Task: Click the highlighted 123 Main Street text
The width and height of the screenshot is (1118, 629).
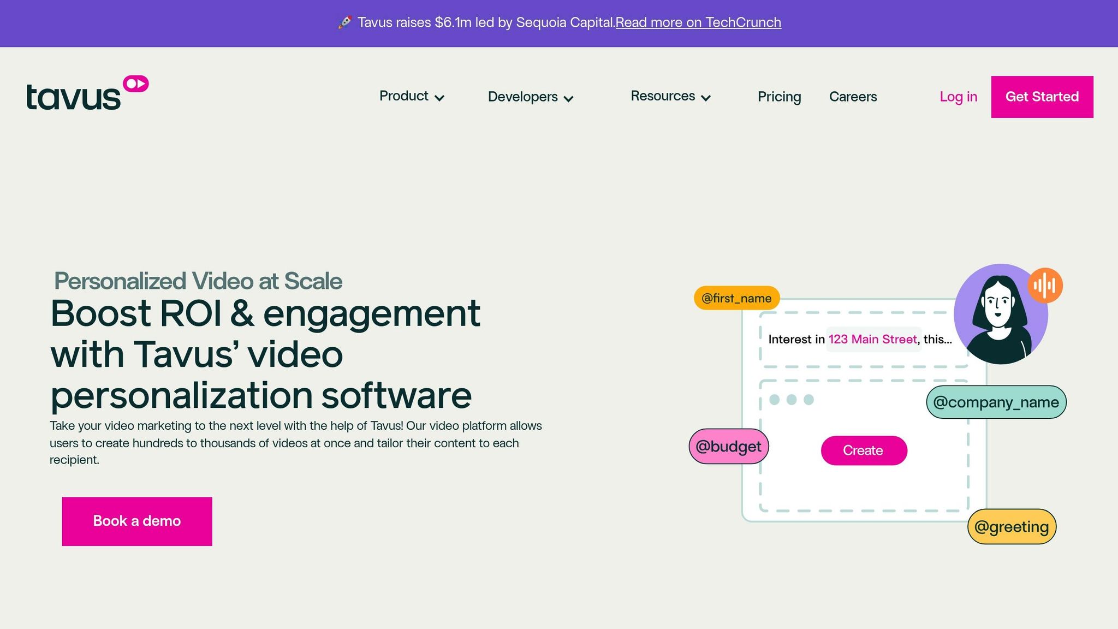Action: (x=872, y=340)
